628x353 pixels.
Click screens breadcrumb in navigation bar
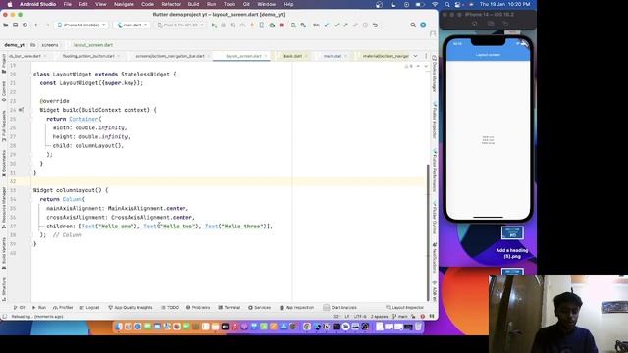pos(50,45)
